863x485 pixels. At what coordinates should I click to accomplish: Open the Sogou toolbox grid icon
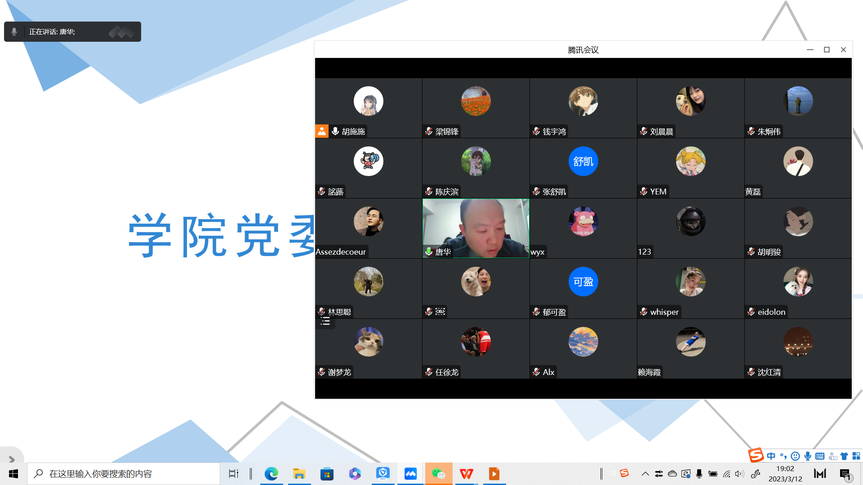(856, 456)
